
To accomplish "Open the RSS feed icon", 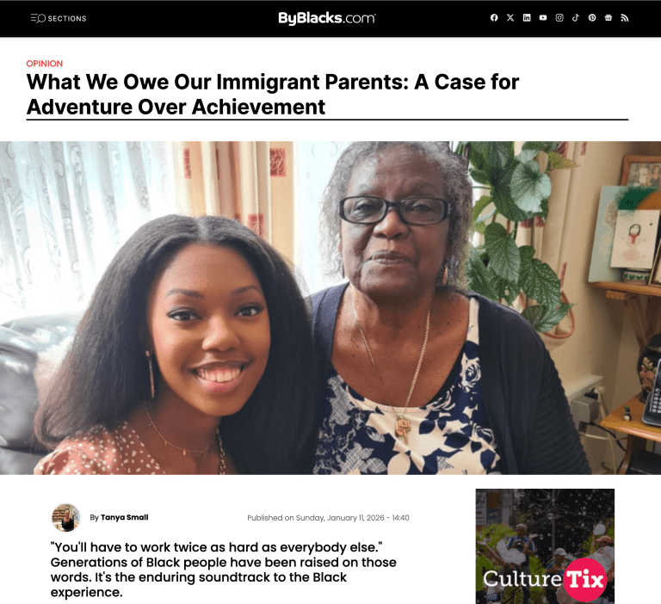I will (x=625, y=18).
